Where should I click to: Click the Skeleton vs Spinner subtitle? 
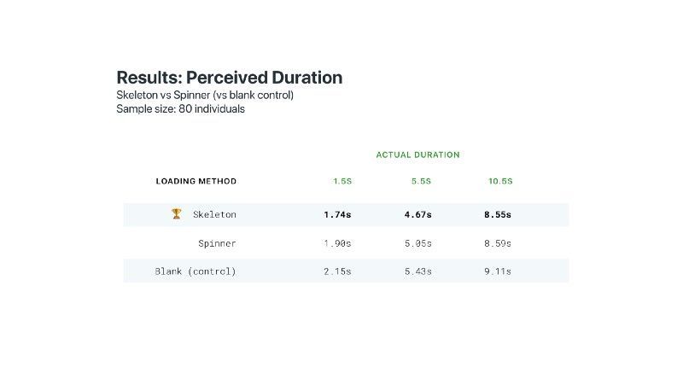pyautogui.click(x=205, y=95)
